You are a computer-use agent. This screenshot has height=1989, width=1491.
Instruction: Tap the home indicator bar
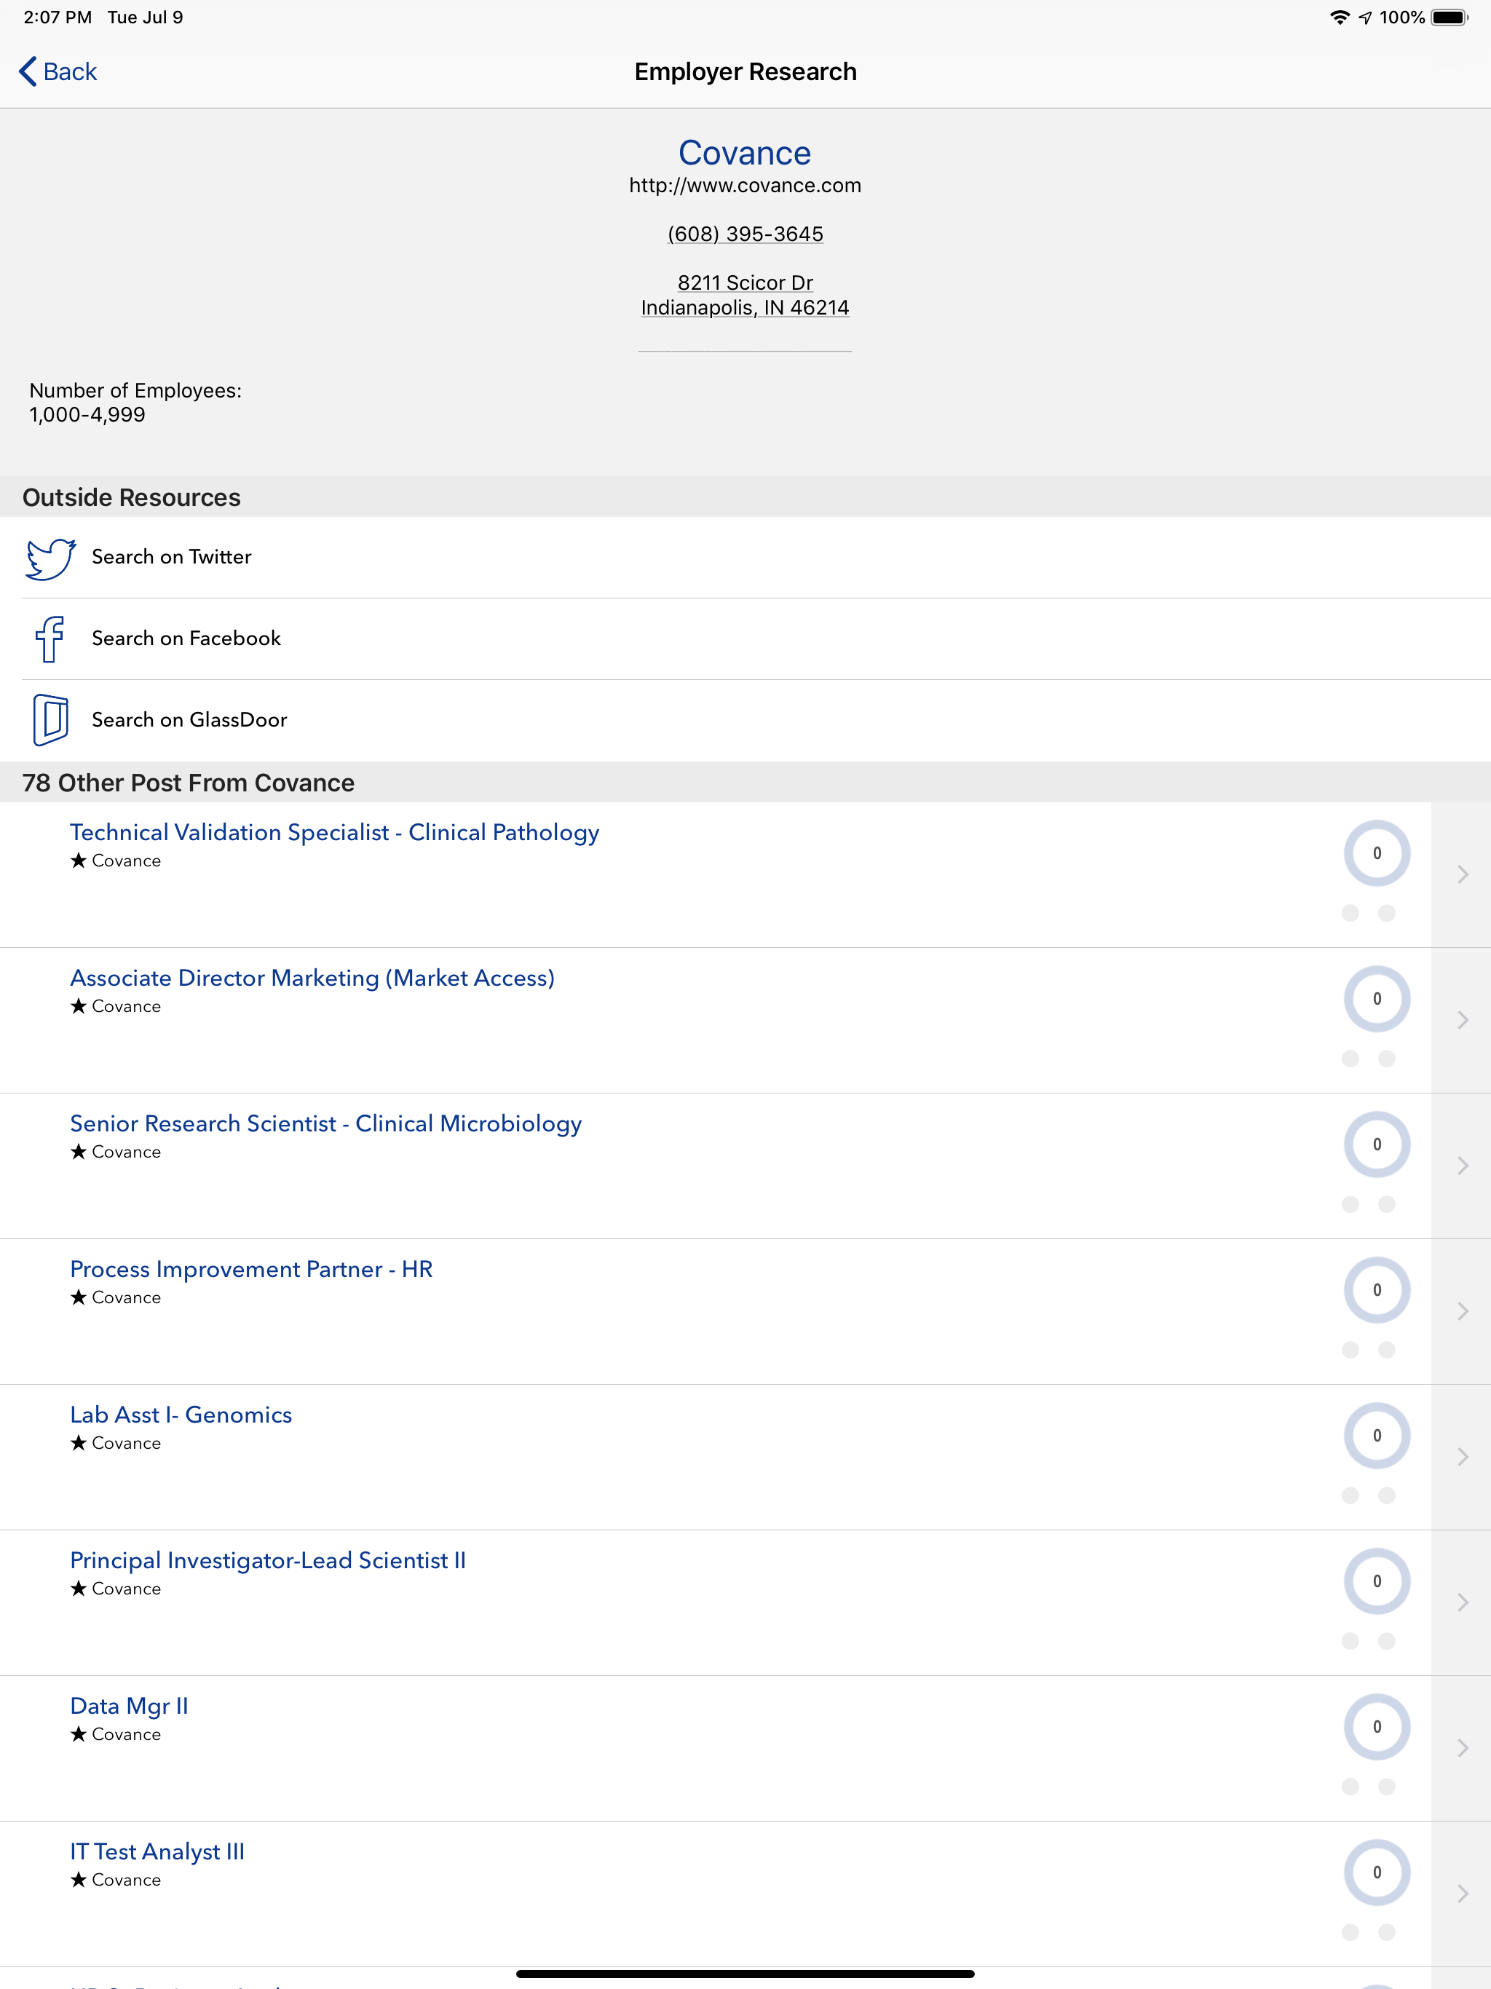(x=745, y=1974)
